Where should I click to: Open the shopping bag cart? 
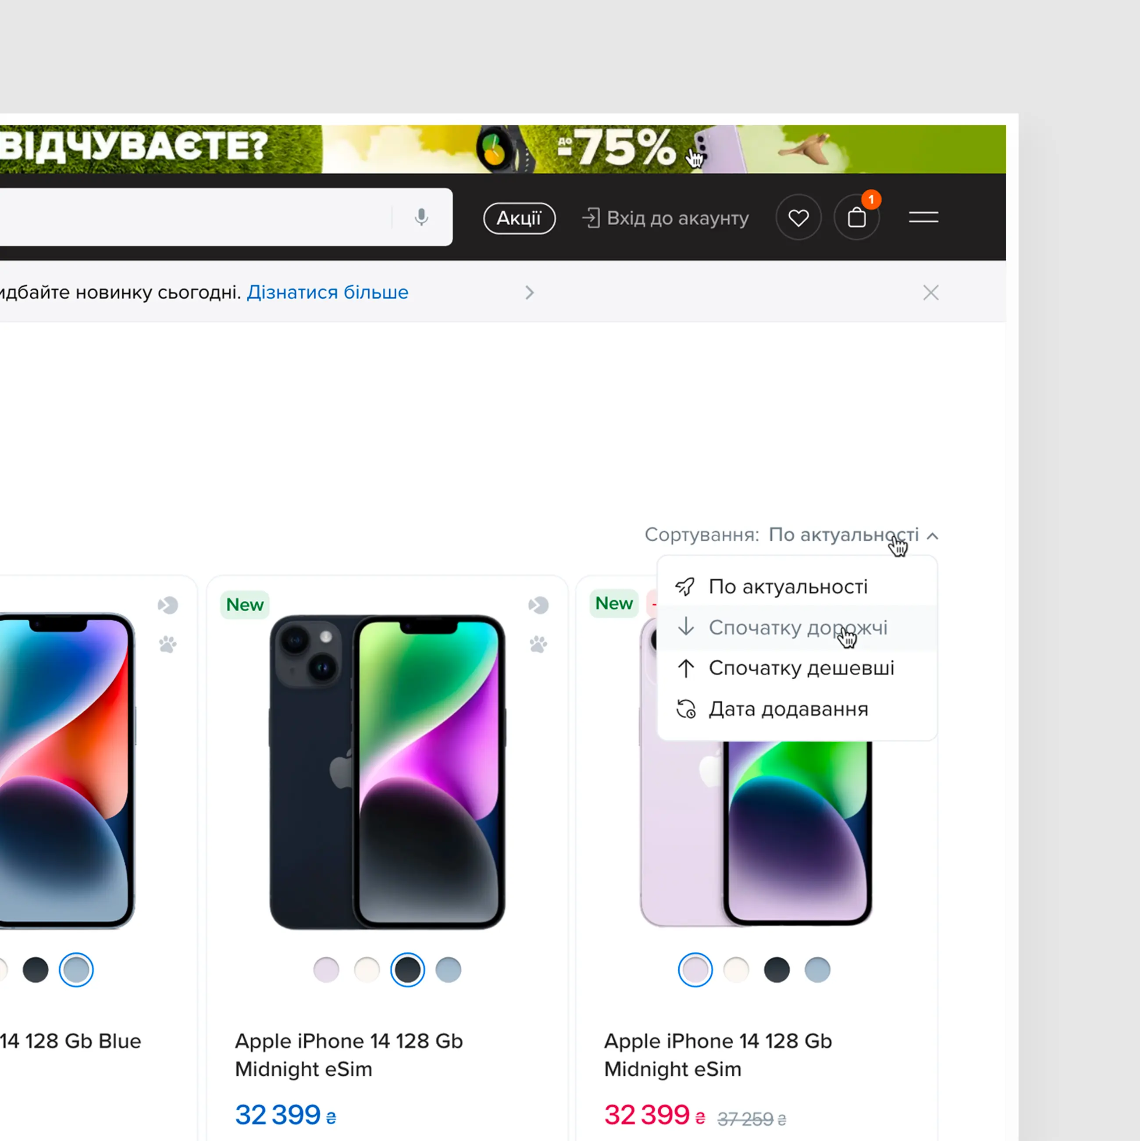(x=856, y=218)
